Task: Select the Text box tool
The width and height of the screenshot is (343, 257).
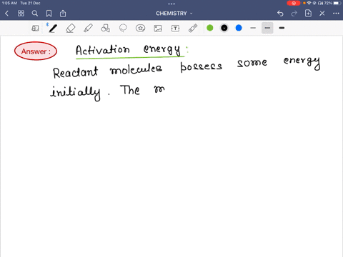Action: [176, 29]
